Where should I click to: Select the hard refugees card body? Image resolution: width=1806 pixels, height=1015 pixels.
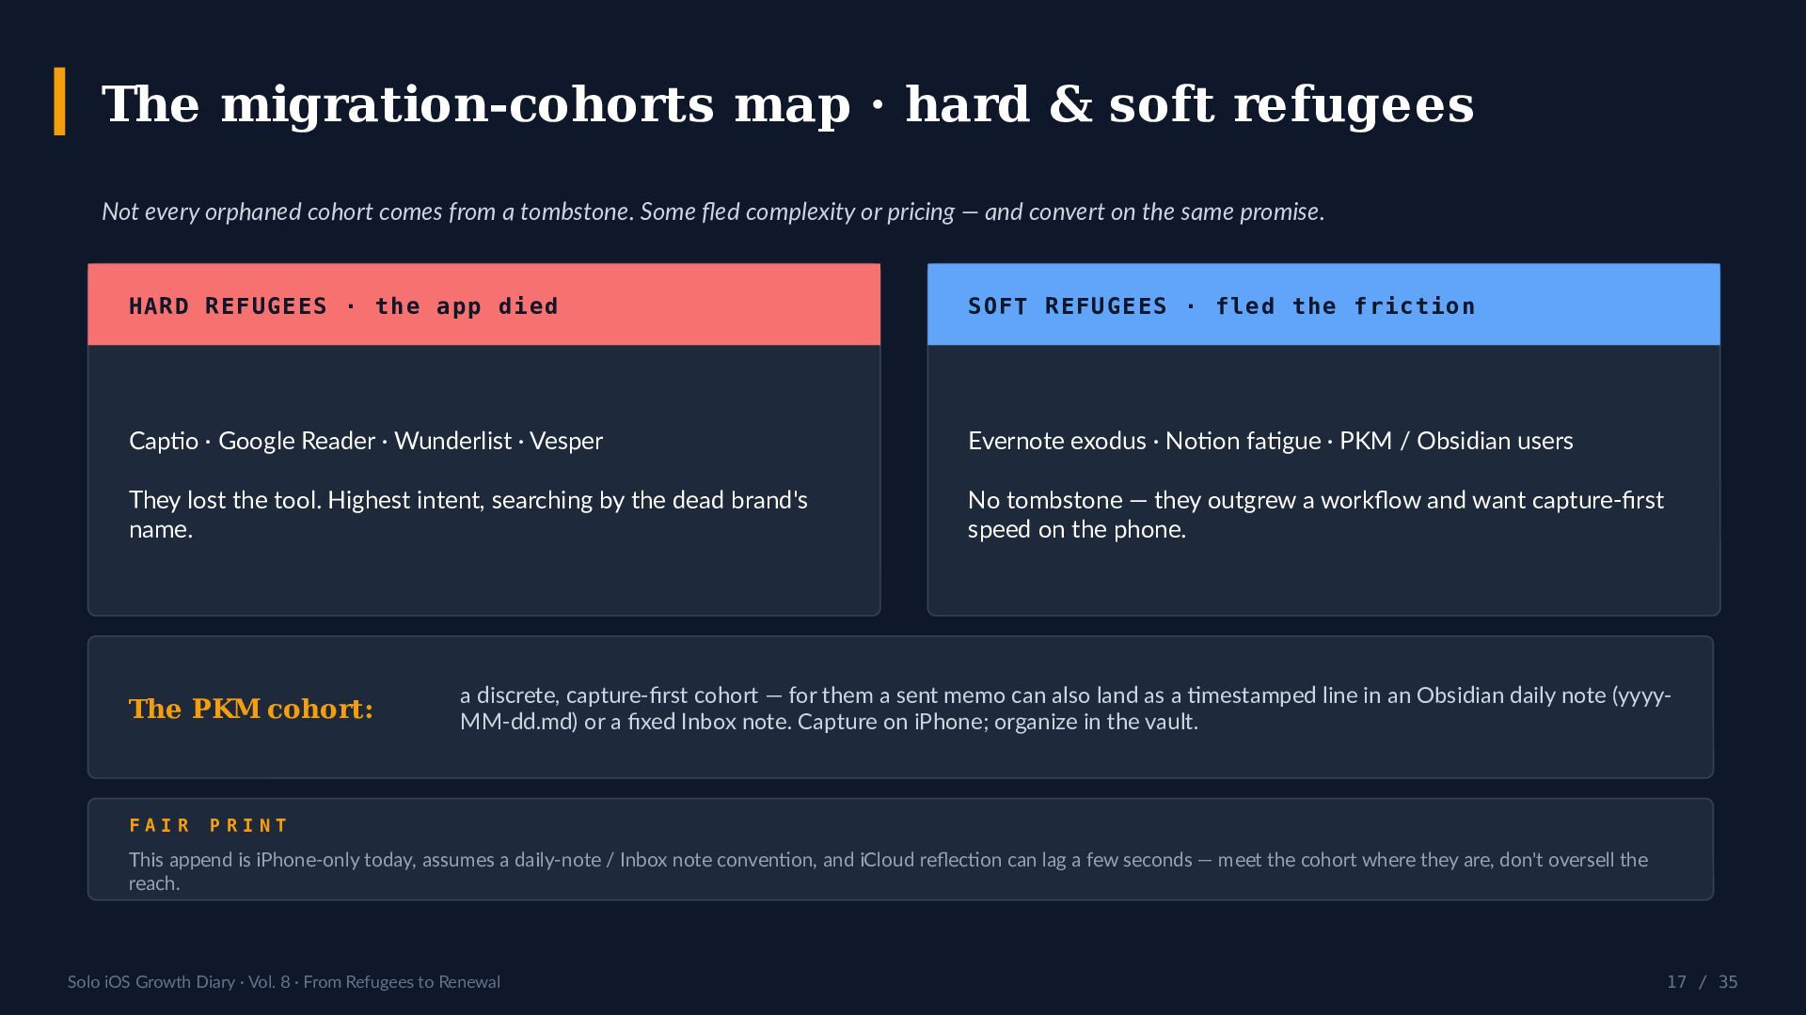(x=484, y=480)
